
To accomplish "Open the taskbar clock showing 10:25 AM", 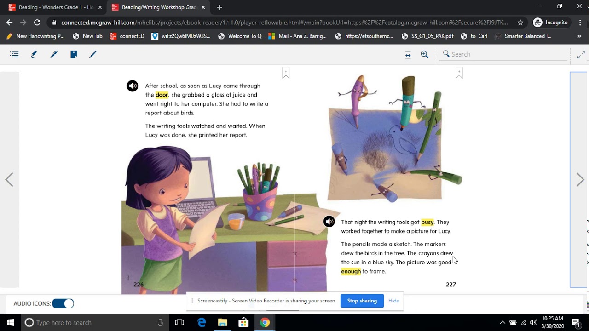I will click(x=552, y=322).
